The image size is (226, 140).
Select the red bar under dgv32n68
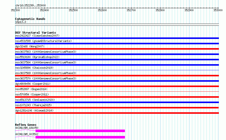[x=117, y=49]
